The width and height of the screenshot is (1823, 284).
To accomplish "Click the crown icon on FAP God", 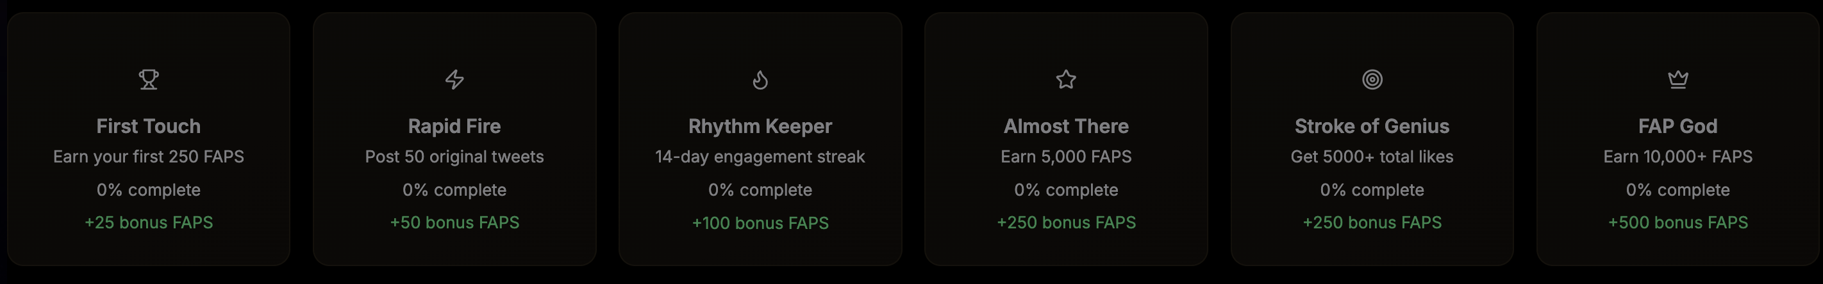I will 1678,80.
